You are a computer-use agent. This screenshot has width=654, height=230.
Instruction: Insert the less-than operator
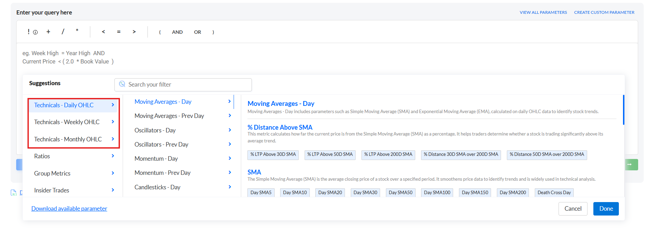[103, 32]
